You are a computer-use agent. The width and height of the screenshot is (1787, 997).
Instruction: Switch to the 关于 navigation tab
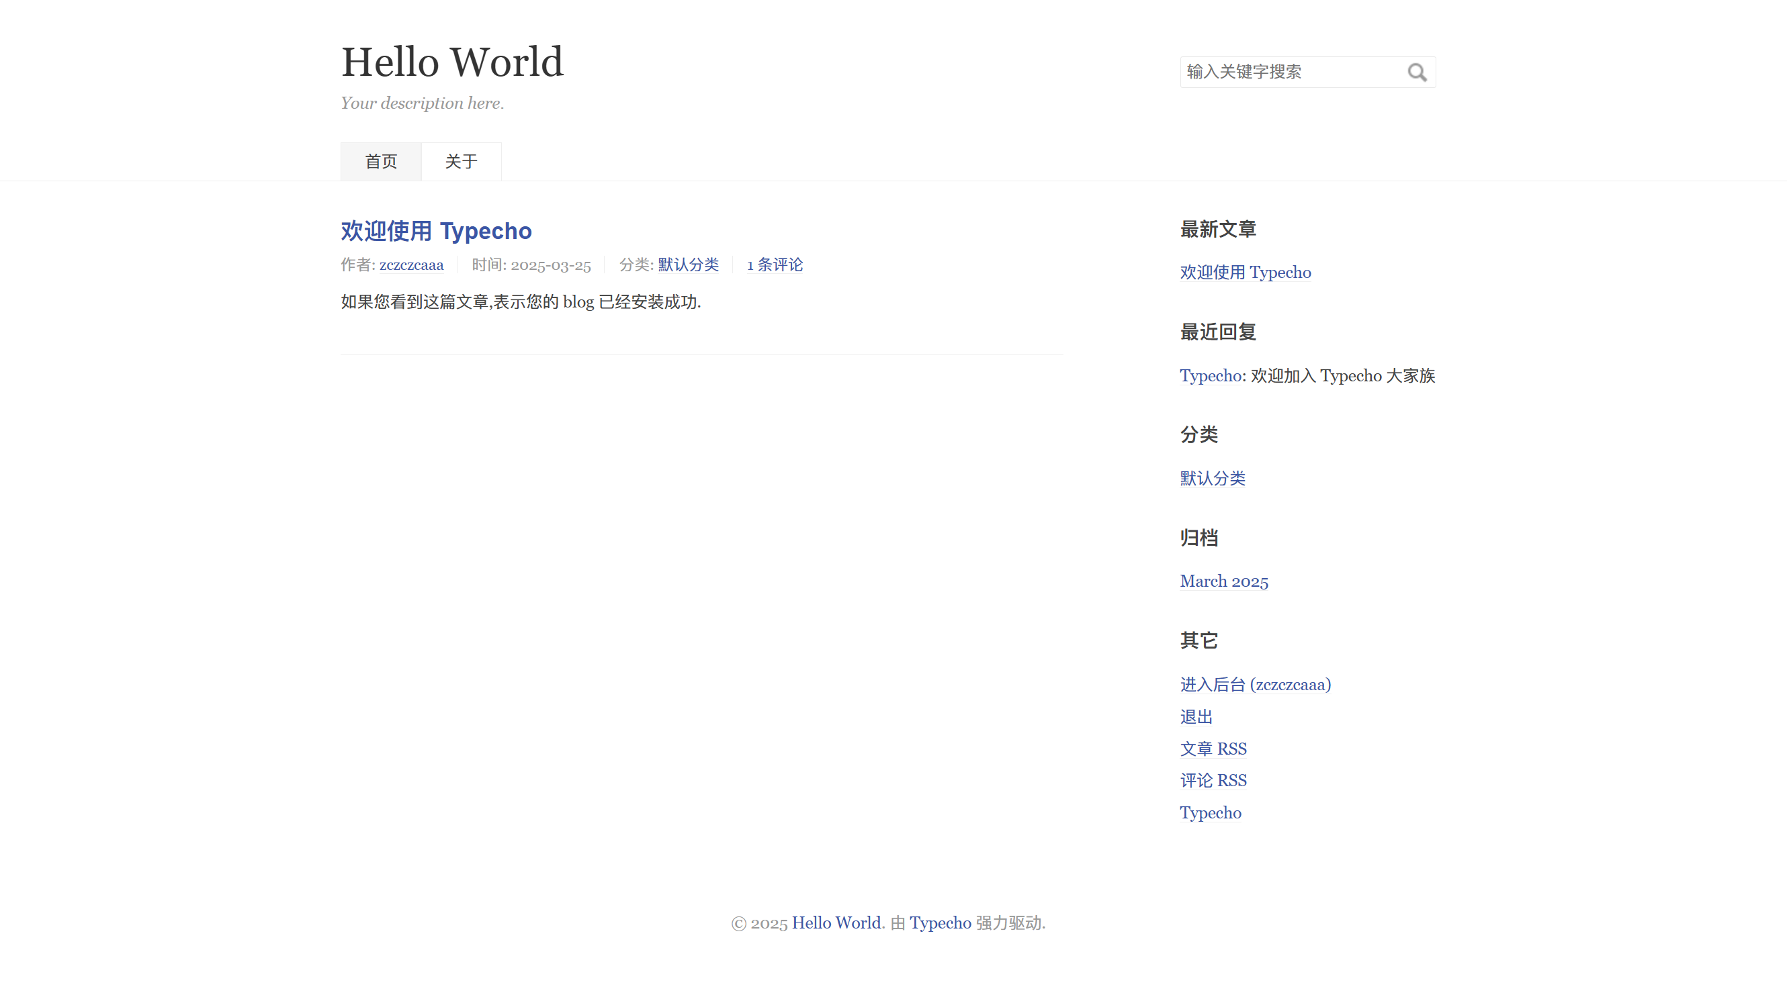pos(462,162)
